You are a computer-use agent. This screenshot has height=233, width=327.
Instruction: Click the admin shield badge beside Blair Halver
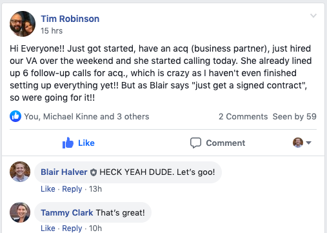94,172
